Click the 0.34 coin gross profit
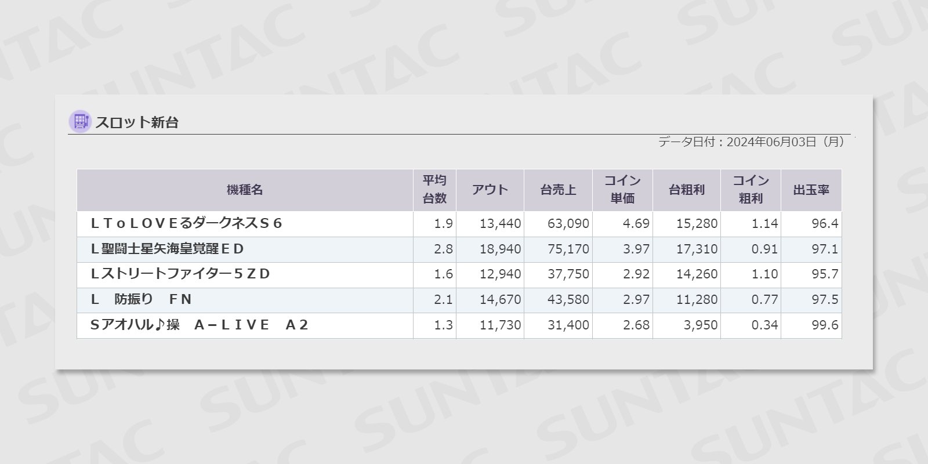928x464 pixels. (x=764, y=325)
